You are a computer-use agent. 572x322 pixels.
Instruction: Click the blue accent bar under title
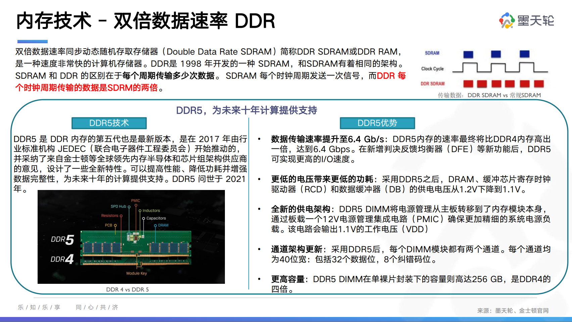pos(33,42)
